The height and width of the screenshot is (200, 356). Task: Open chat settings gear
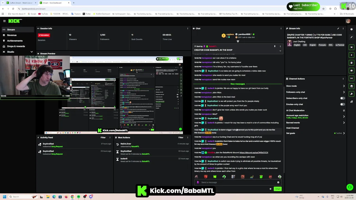coord(270,189)
